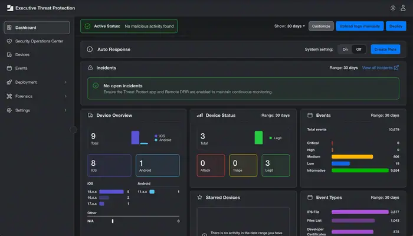Select the iOS device count card
This screenshot has height=236, width=413.
tap(109, 165)
